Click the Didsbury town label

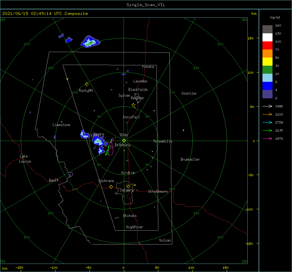click(x=122, y=145)
